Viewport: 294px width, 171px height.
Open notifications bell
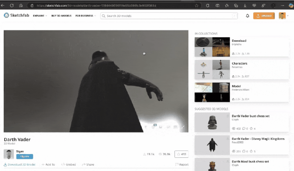click(247, 16)
